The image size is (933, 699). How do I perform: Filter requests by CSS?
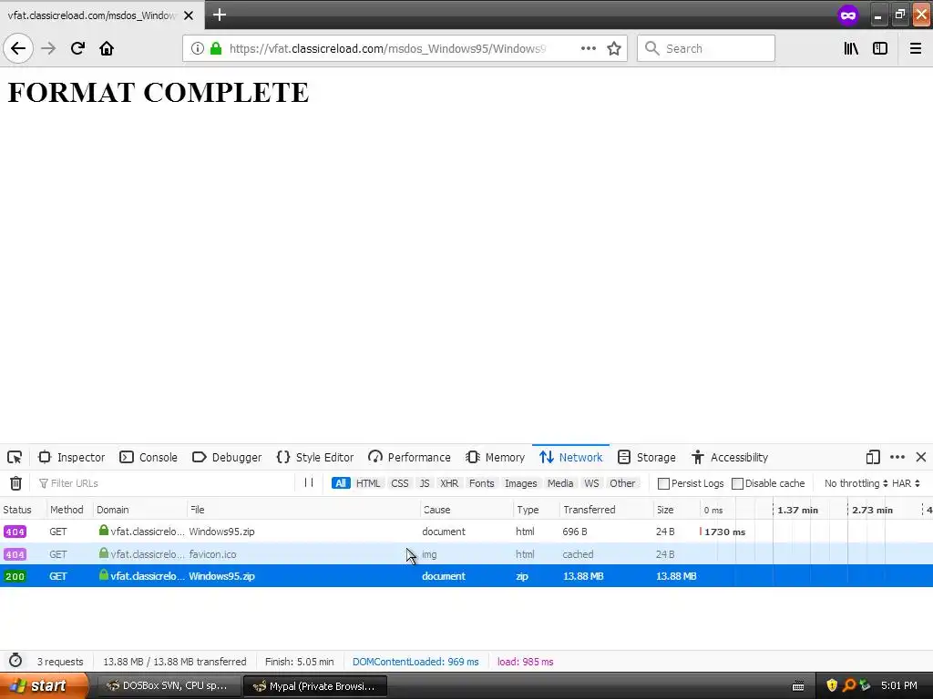400,483
